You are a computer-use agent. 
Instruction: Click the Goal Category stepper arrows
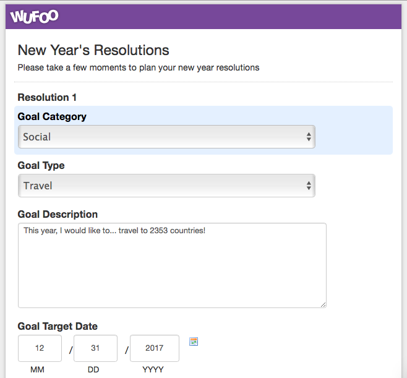pos(309,137)
